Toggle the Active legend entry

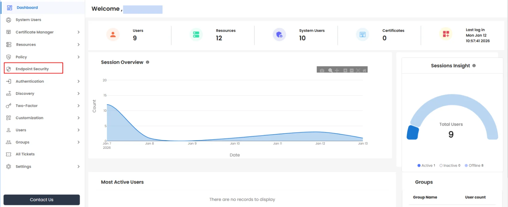tap(426, 165)
